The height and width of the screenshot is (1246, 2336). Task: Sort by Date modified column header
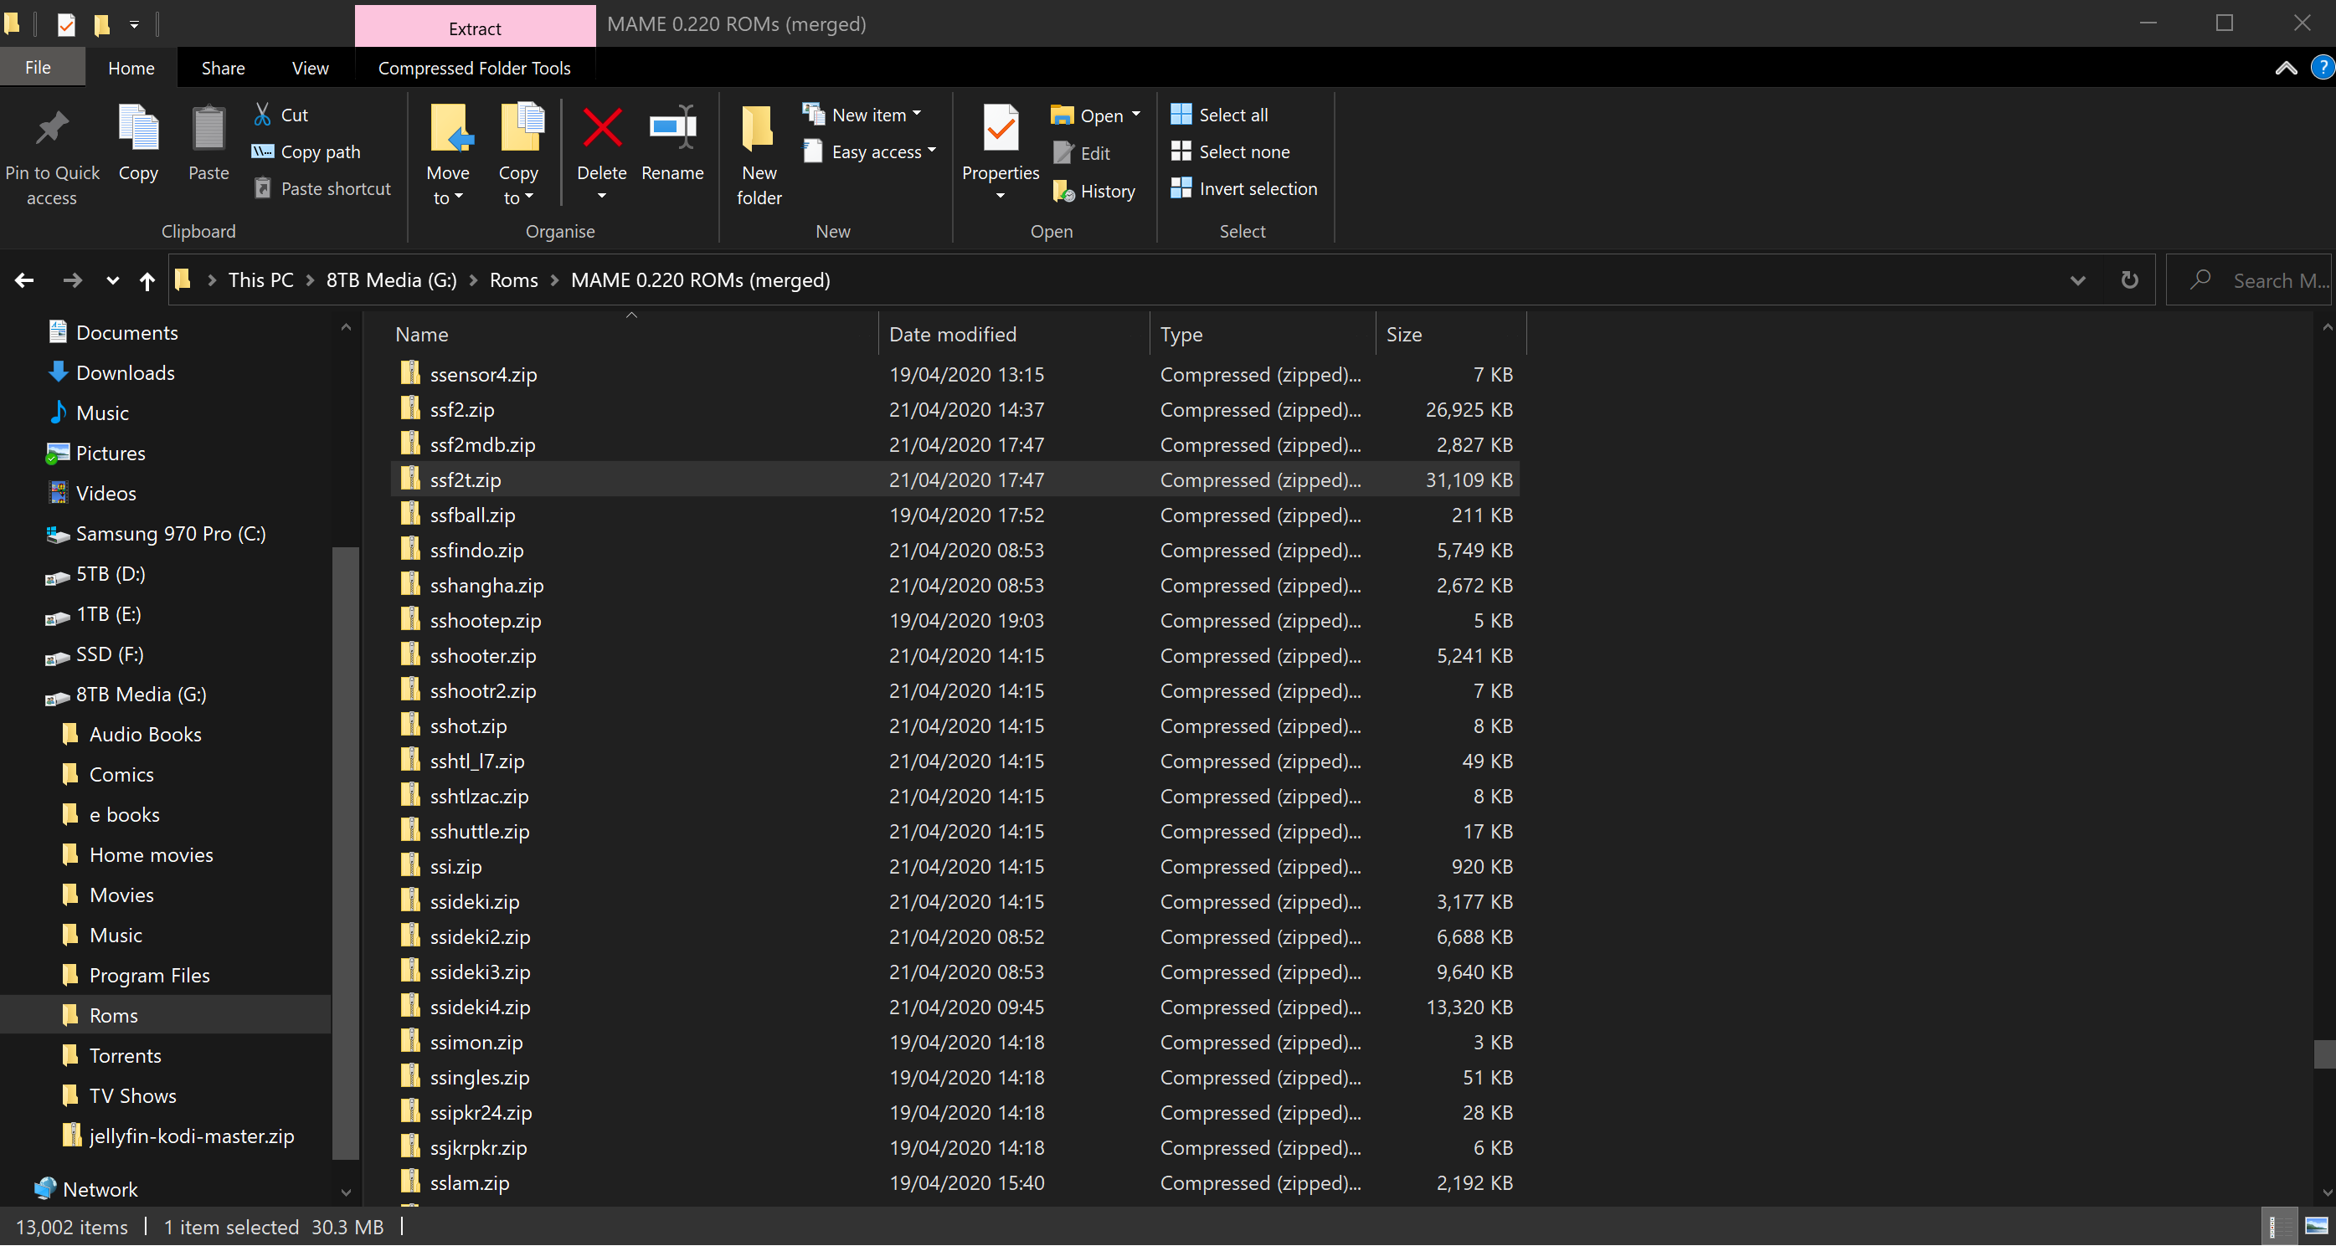[1014, 334]
